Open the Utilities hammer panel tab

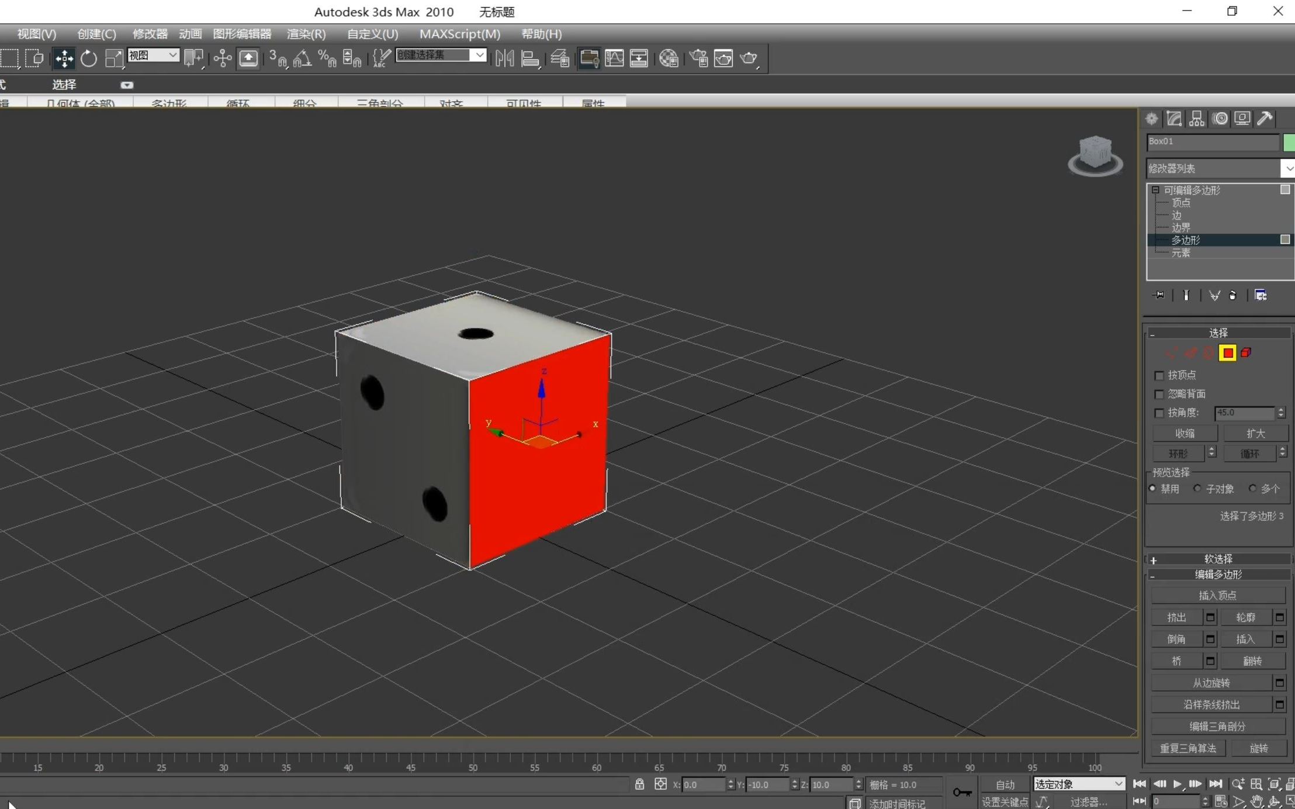(x=1265, y=119)
